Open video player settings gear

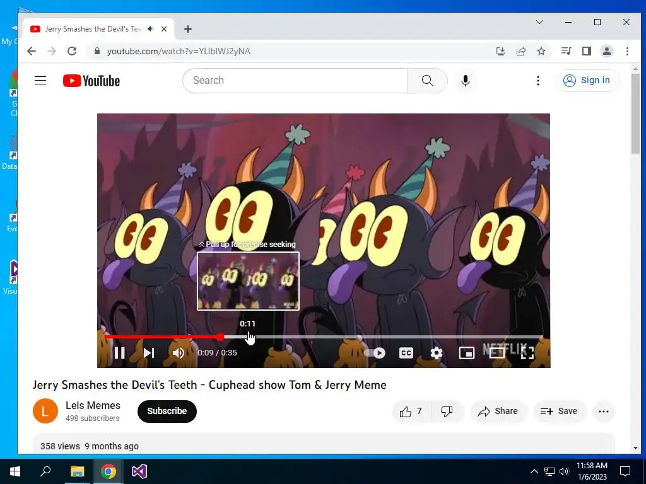pos(437,353)
